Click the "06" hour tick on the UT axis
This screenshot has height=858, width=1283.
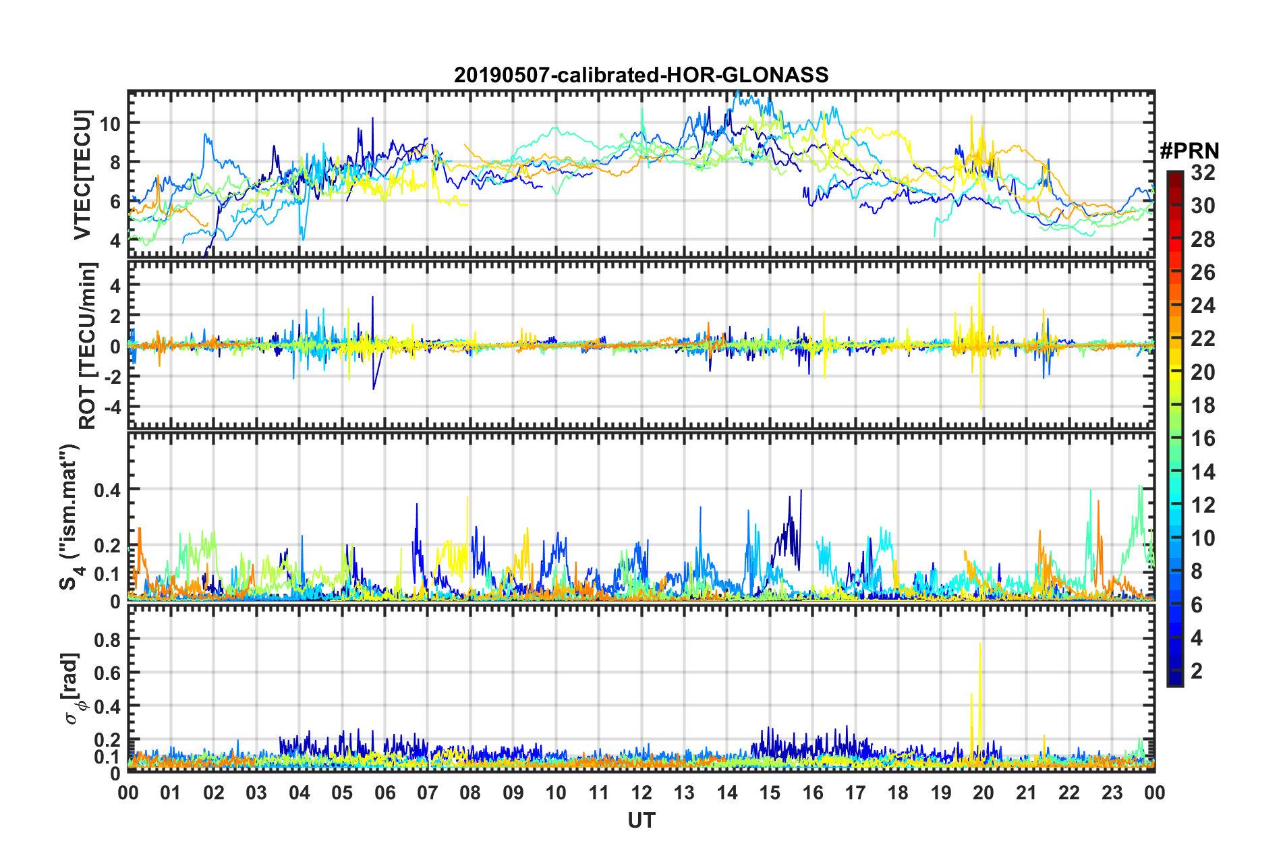[384, 792]
